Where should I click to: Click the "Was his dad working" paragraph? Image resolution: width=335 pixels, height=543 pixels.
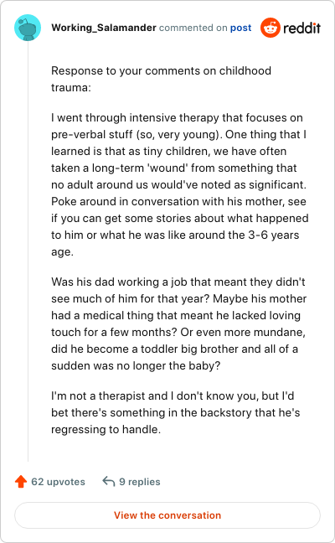pos(179,323)
